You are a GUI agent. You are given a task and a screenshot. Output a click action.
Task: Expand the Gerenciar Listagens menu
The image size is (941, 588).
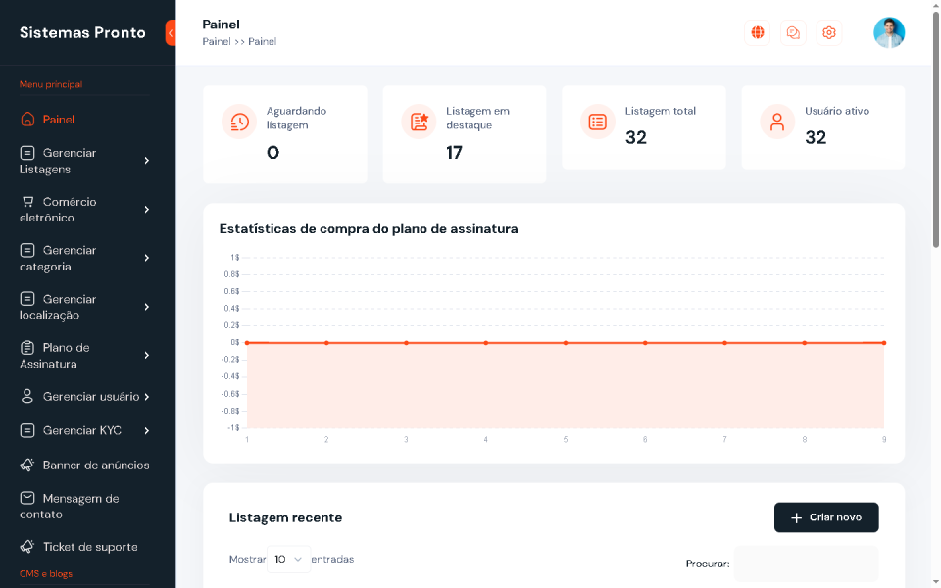click(x=145, y=160)
